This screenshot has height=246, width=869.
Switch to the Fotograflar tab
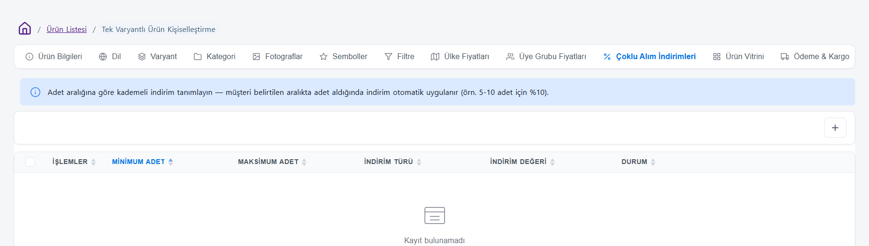[x=277, y=56]
